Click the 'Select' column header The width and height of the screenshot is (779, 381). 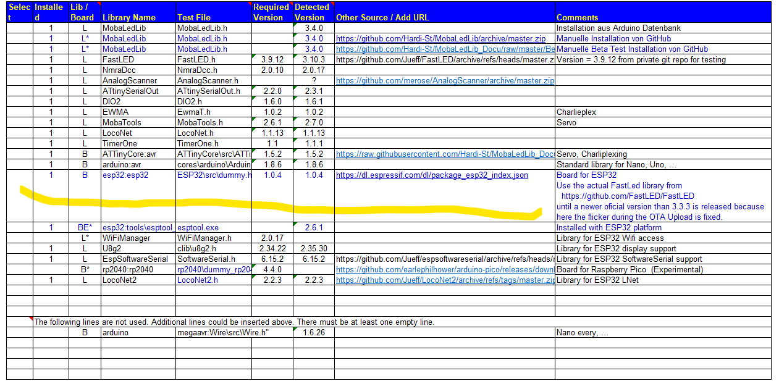tap(20, 12)
